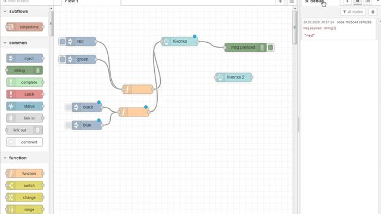
Task: Select the function node in the palette
Action: (x=24, y=174)
